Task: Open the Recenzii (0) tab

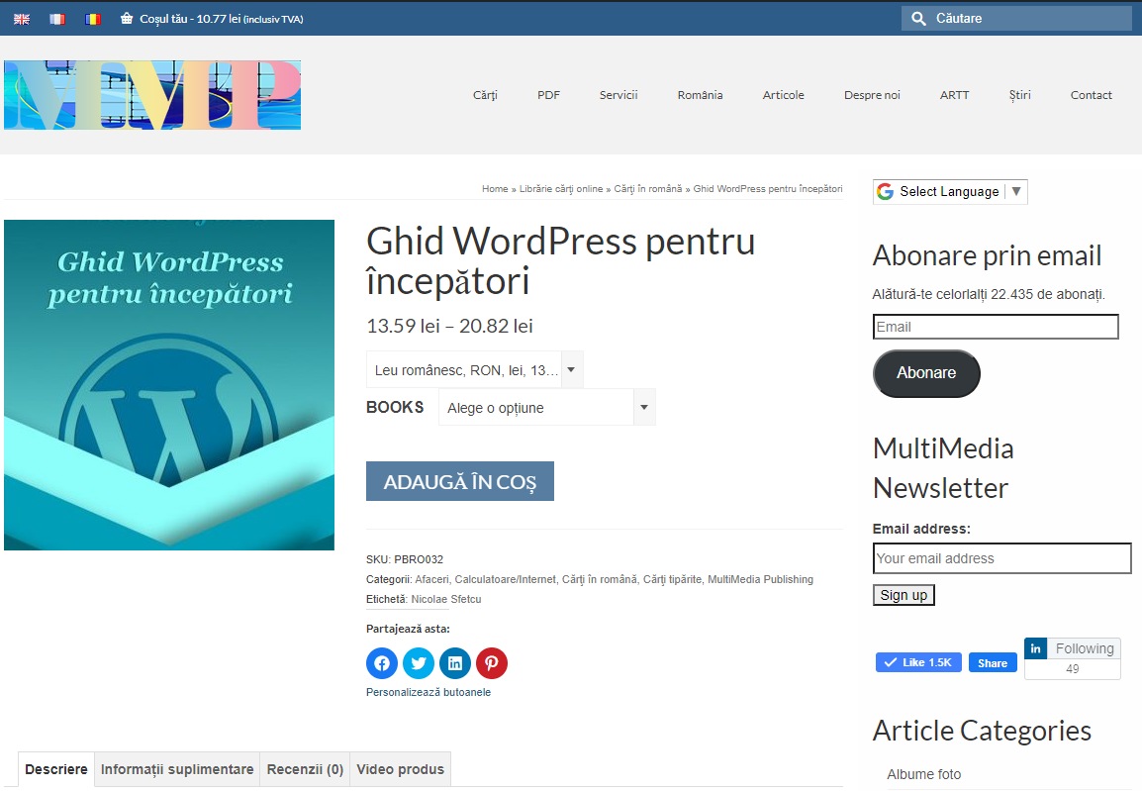Action: pyautogui.click(x=305, y=769)
